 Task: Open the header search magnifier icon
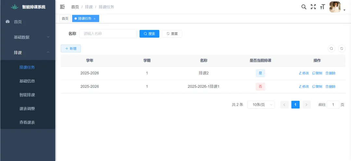(304, 7)
